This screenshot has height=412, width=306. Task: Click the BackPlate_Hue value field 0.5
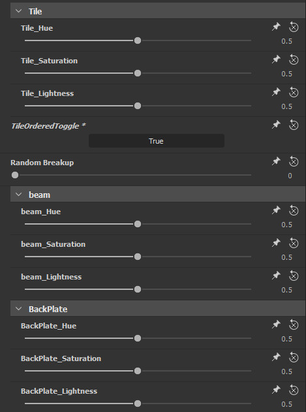point(286,339)
